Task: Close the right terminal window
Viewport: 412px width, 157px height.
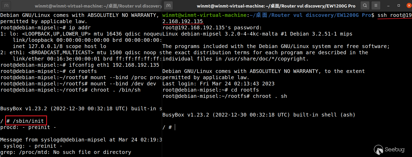Action: tap(409, 5)
